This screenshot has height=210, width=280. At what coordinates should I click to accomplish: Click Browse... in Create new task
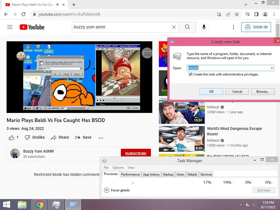263,91
